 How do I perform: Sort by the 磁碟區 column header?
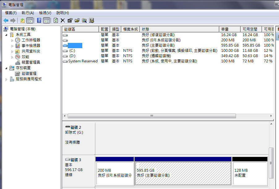[x=80, y=29]
